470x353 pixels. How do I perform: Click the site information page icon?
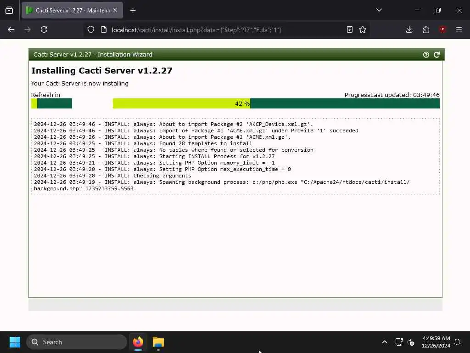click(104, 29)
